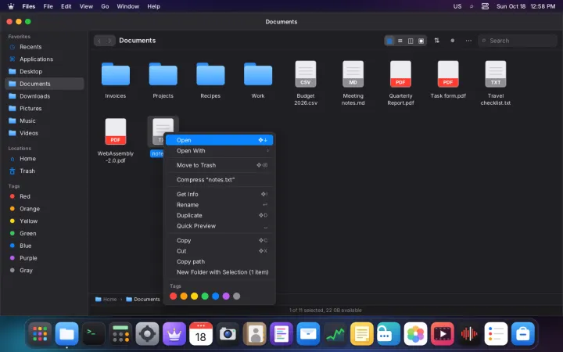Go back with the left chevron

click(99, 41)
